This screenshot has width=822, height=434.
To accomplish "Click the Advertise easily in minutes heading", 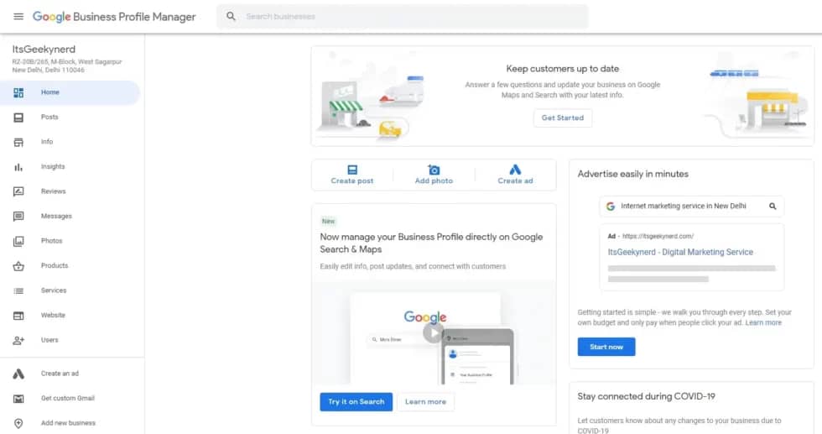I will [x=632, y=175].
